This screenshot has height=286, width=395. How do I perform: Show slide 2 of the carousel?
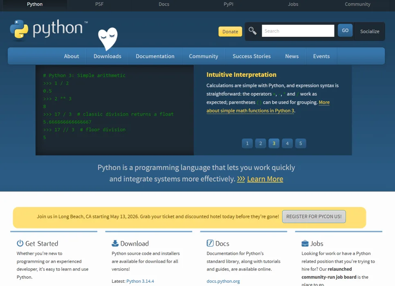[260, 143]
